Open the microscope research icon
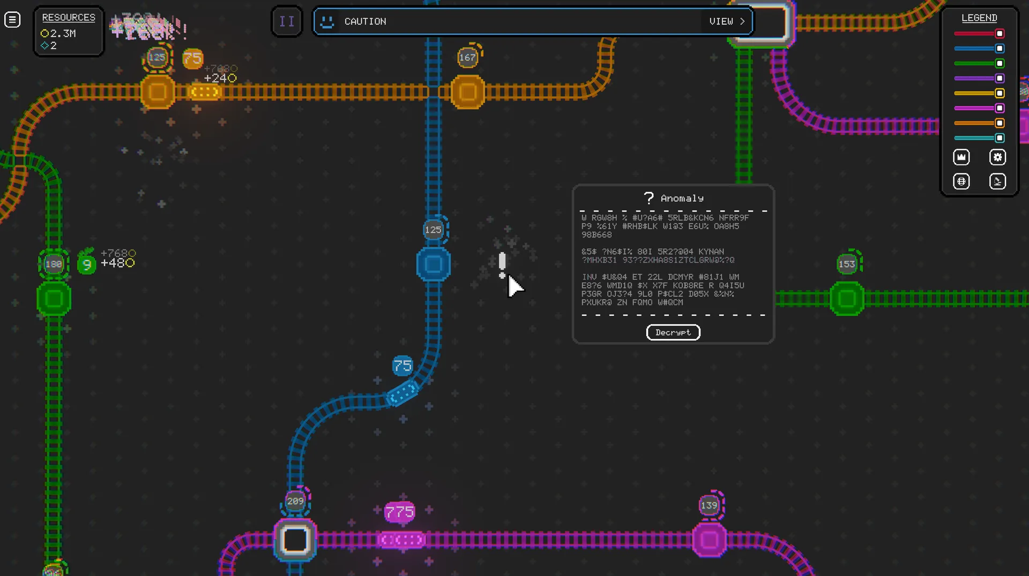1029x576 pixels. pos(997,181)
